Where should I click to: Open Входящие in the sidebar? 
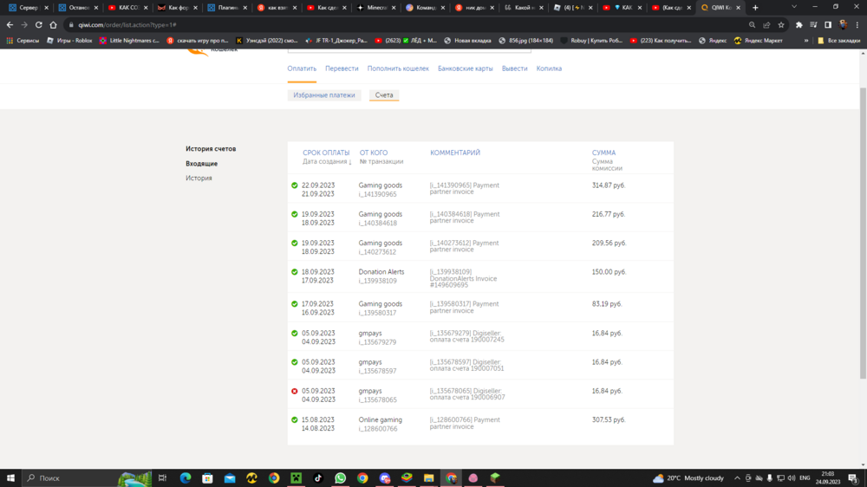click(202, 164)
